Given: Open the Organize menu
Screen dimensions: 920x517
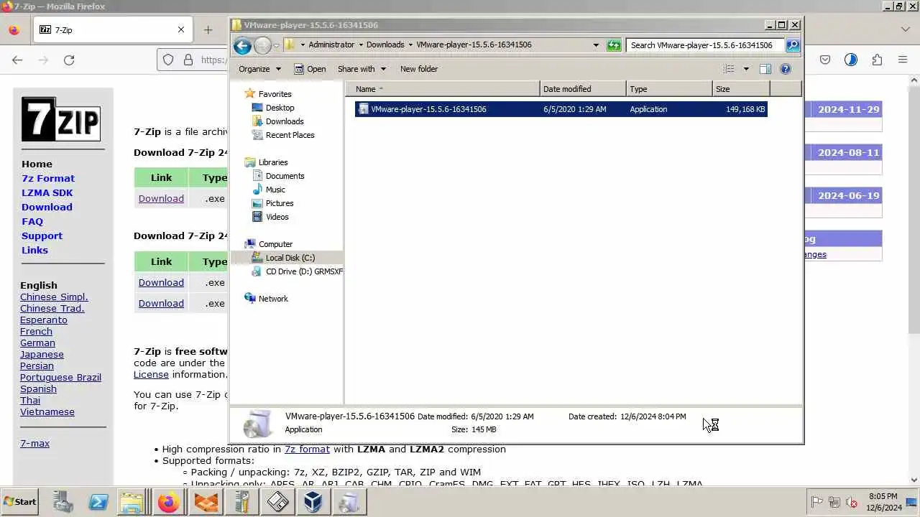Looking at the screenshot, I should [x=260, y=69].
